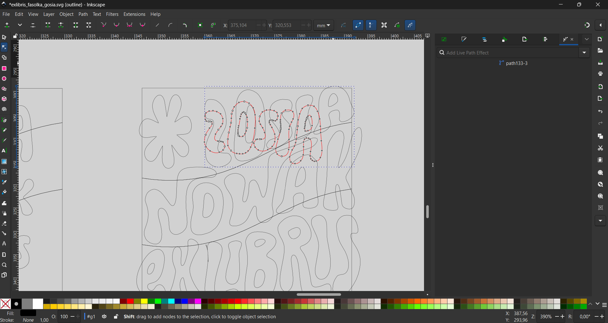Select the Rectangle tool
The width and height of the screenshot is (608, 323).
click(x=4, y=68)
